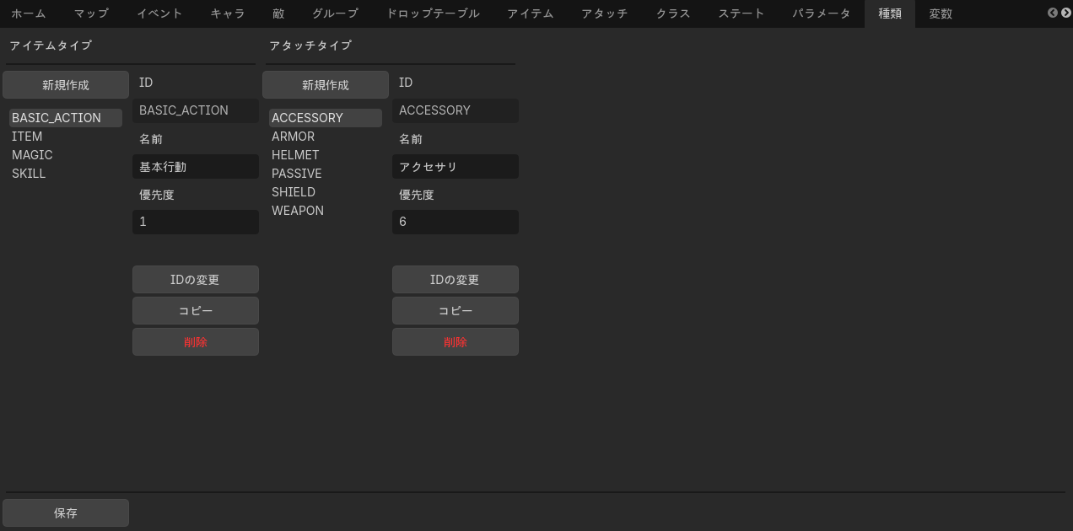Create new attach type with 新規作成
This screenshot has height=531, width=1073.
point(326,85)
